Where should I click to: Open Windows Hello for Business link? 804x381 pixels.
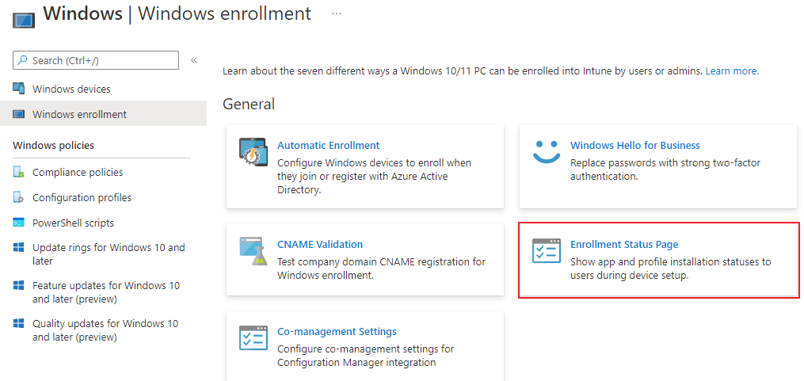634,145
